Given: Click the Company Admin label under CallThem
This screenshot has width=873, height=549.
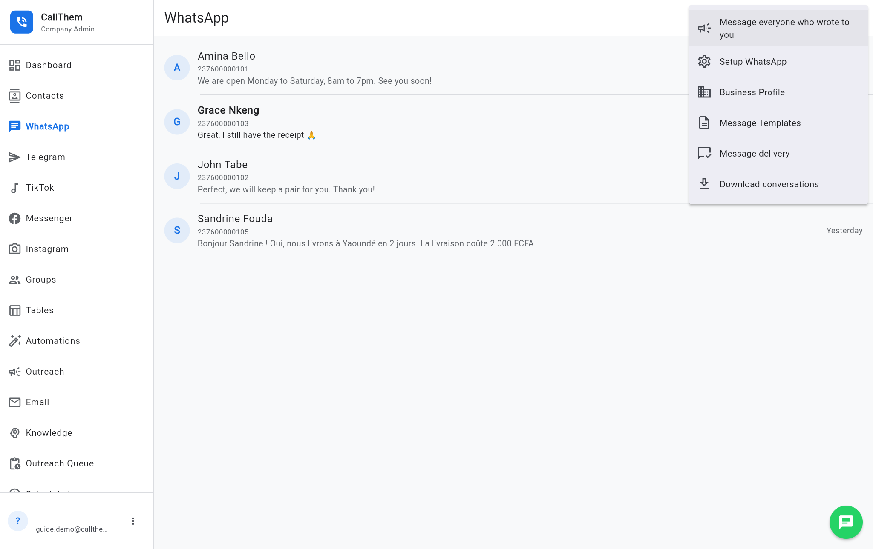Looking at the screenshot, I should click(68, 29).
